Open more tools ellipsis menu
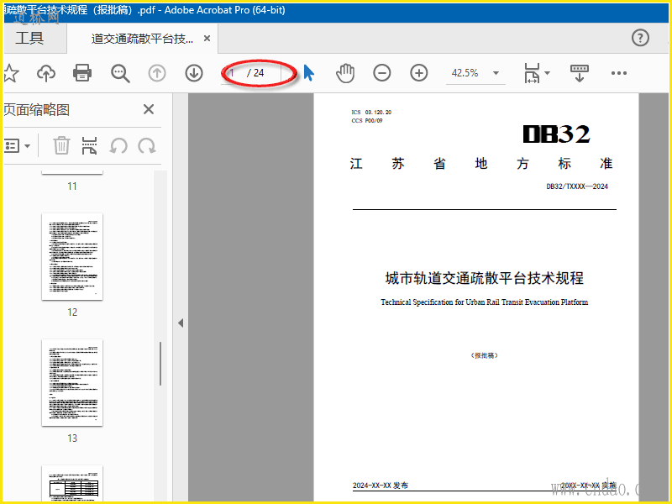The image size is (672, 504). coord(619,73)
